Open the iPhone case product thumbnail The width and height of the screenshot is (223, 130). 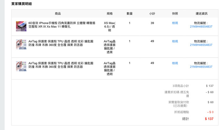click(21, 26)
